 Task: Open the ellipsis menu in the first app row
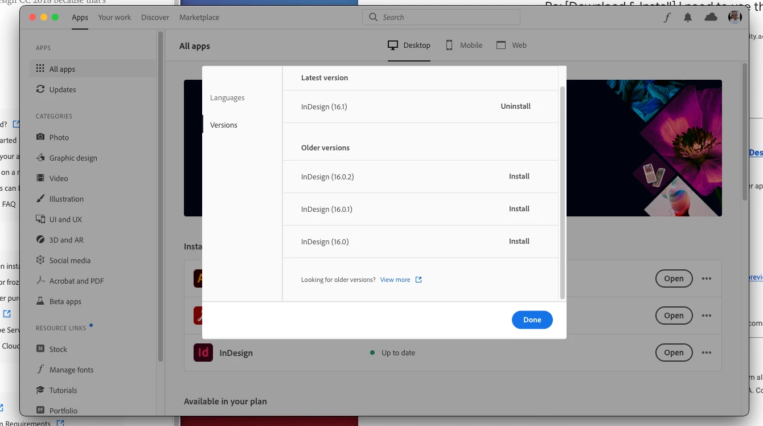pyautogui.click(x=707, y=278)
